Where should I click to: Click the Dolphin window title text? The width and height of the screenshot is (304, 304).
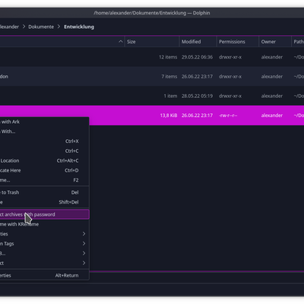152,13
